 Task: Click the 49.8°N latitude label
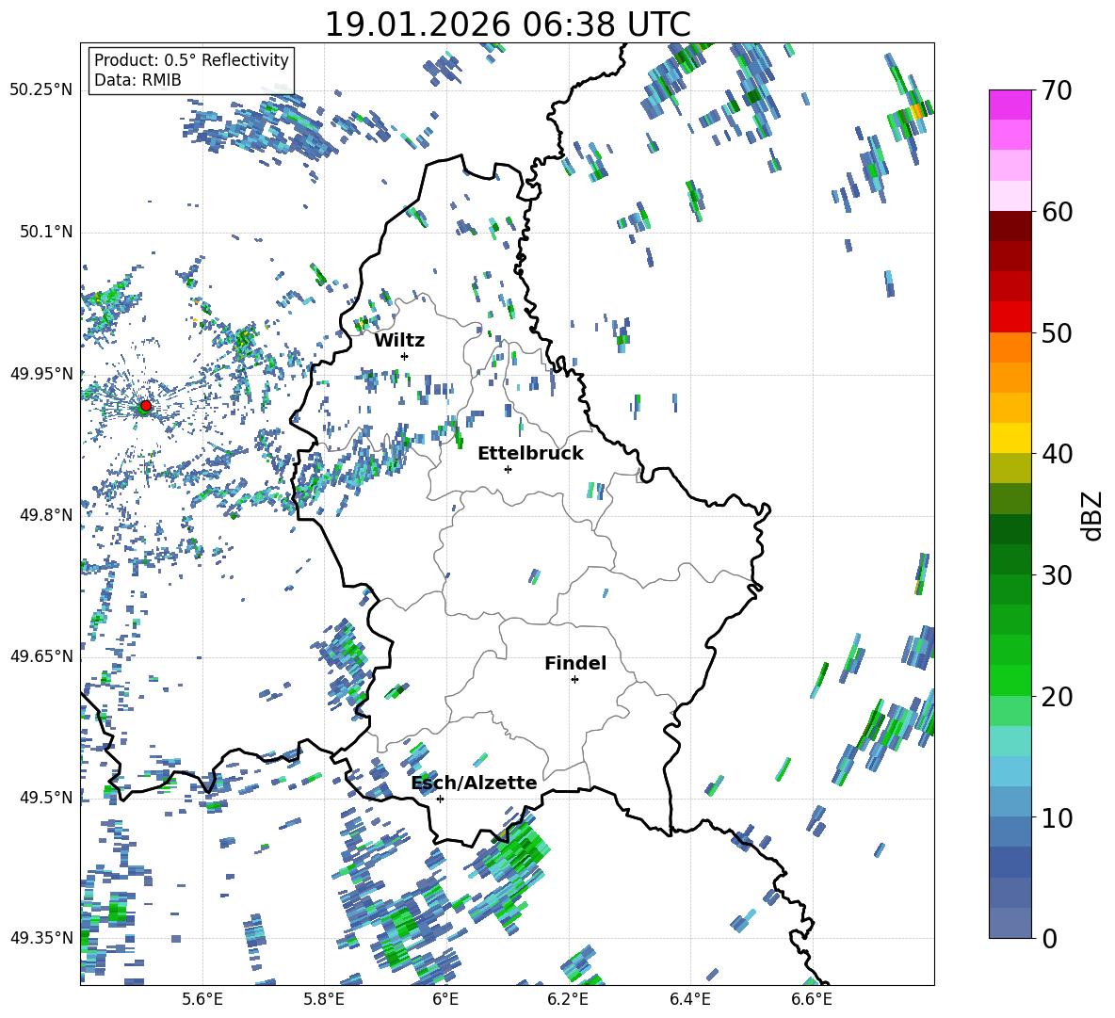pos(45,515)
